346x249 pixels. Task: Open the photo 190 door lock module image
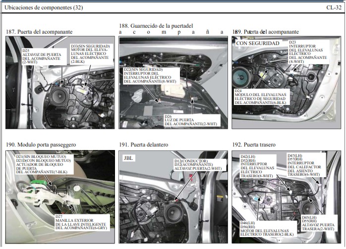tap(60, 197)
